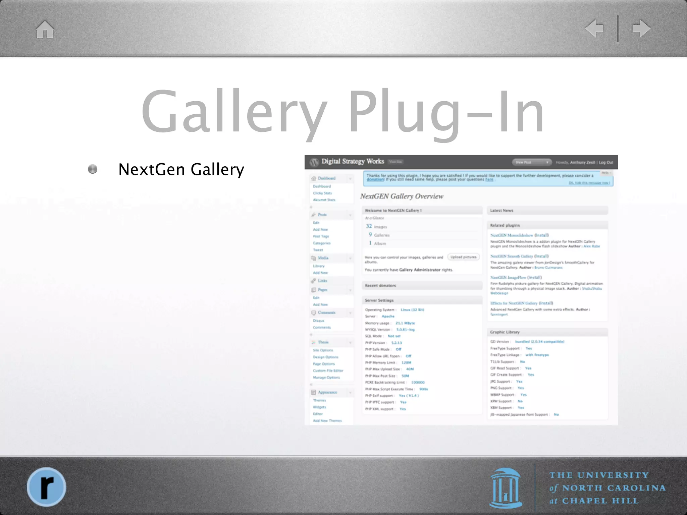Click the home icon in the slide header

coord(45,29)
